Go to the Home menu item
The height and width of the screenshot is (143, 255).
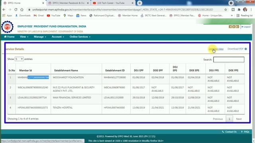click(x=9, y=37)
